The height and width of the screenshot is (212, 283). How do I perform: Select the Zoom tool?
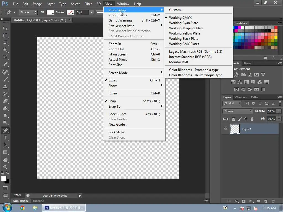click(5, 167)
